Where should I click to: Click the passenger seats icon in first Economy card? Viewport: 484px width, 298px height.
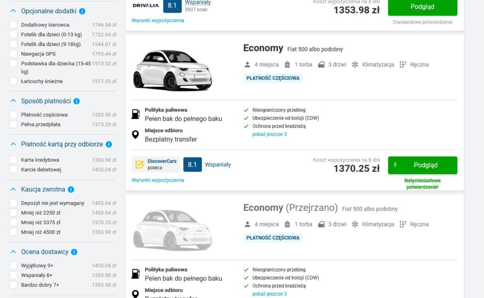(x=247, y=64)
